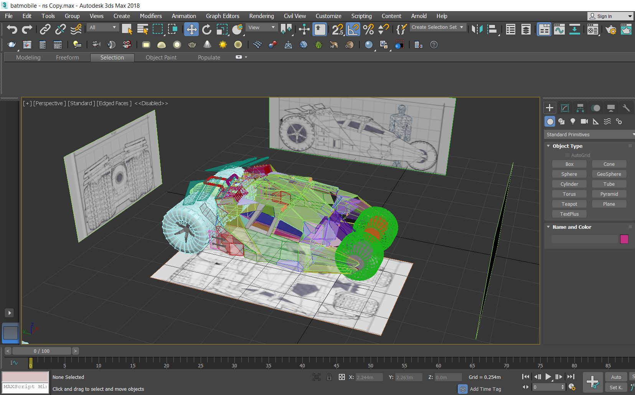Click the Undo arrow icon
Image resolution: width=635 pixels, height=395 pixels.
click(x=12, y=29)
